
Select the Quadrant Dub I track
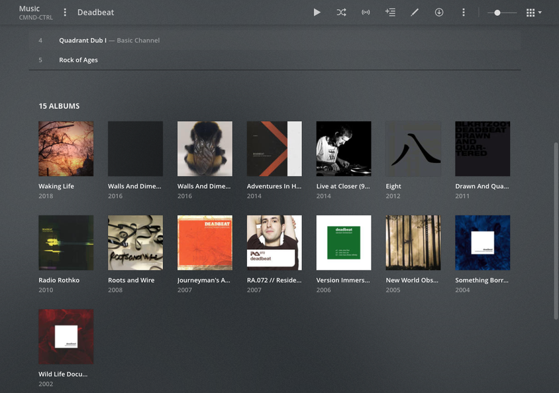(83, 40)
